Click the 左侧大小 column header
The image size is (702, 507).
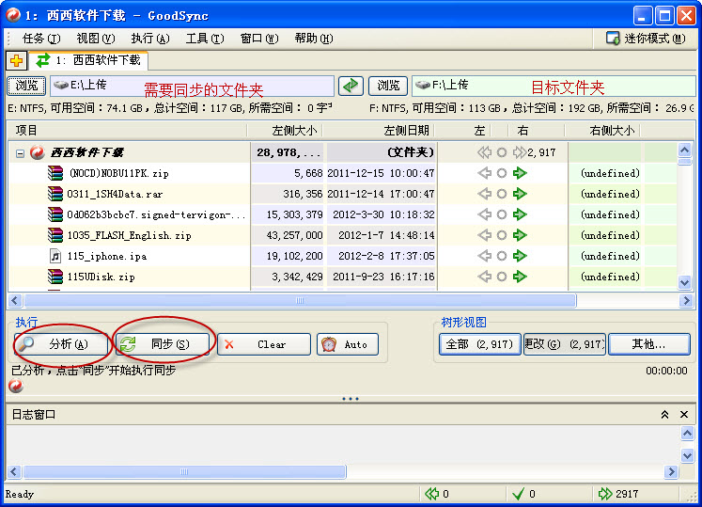285,131
